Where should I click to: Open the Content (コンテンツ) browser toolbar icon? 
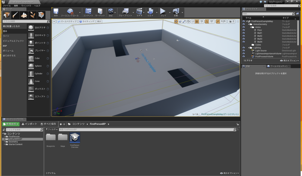[88, 11]
